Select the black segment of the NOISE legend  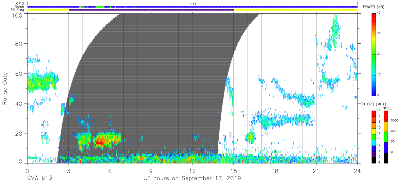[385, 158]
